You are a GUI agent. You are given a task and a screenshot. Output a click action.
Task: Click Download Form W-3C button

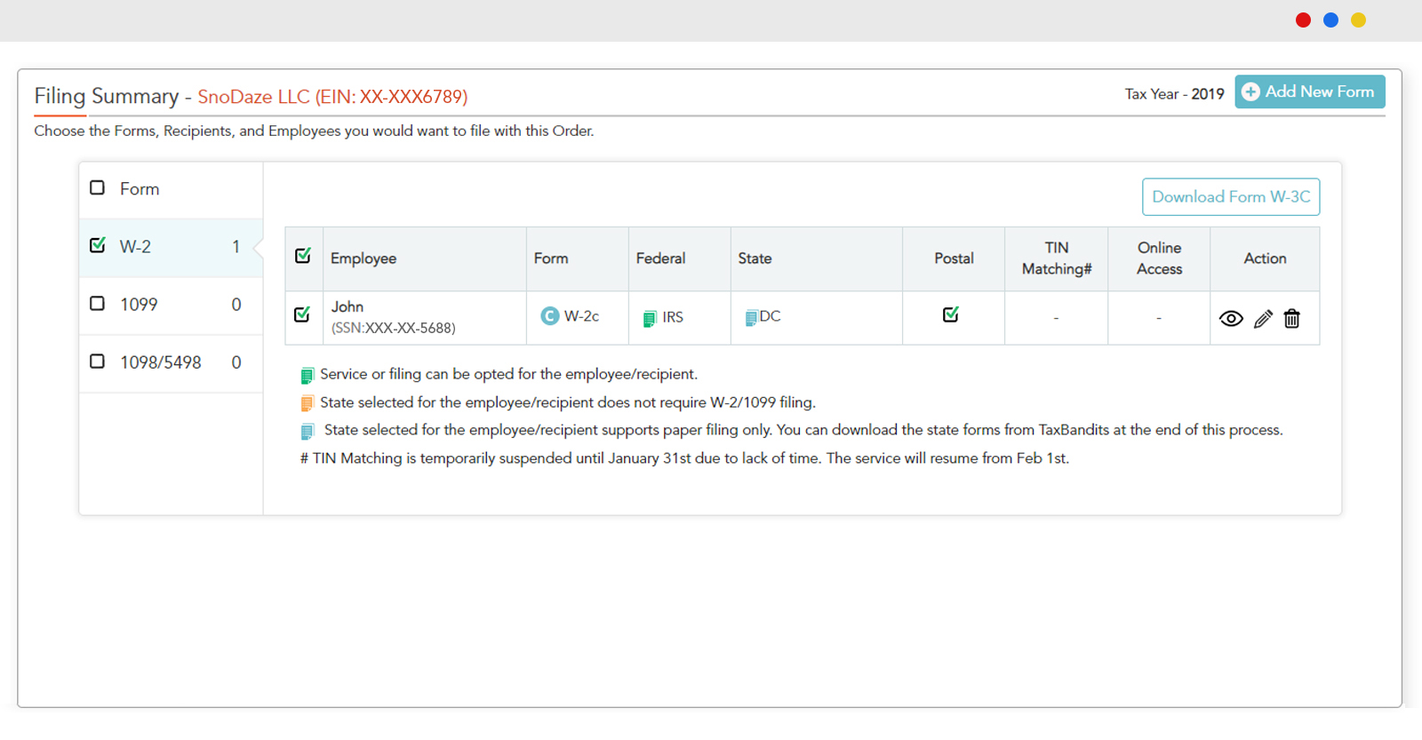point(1230,197)
